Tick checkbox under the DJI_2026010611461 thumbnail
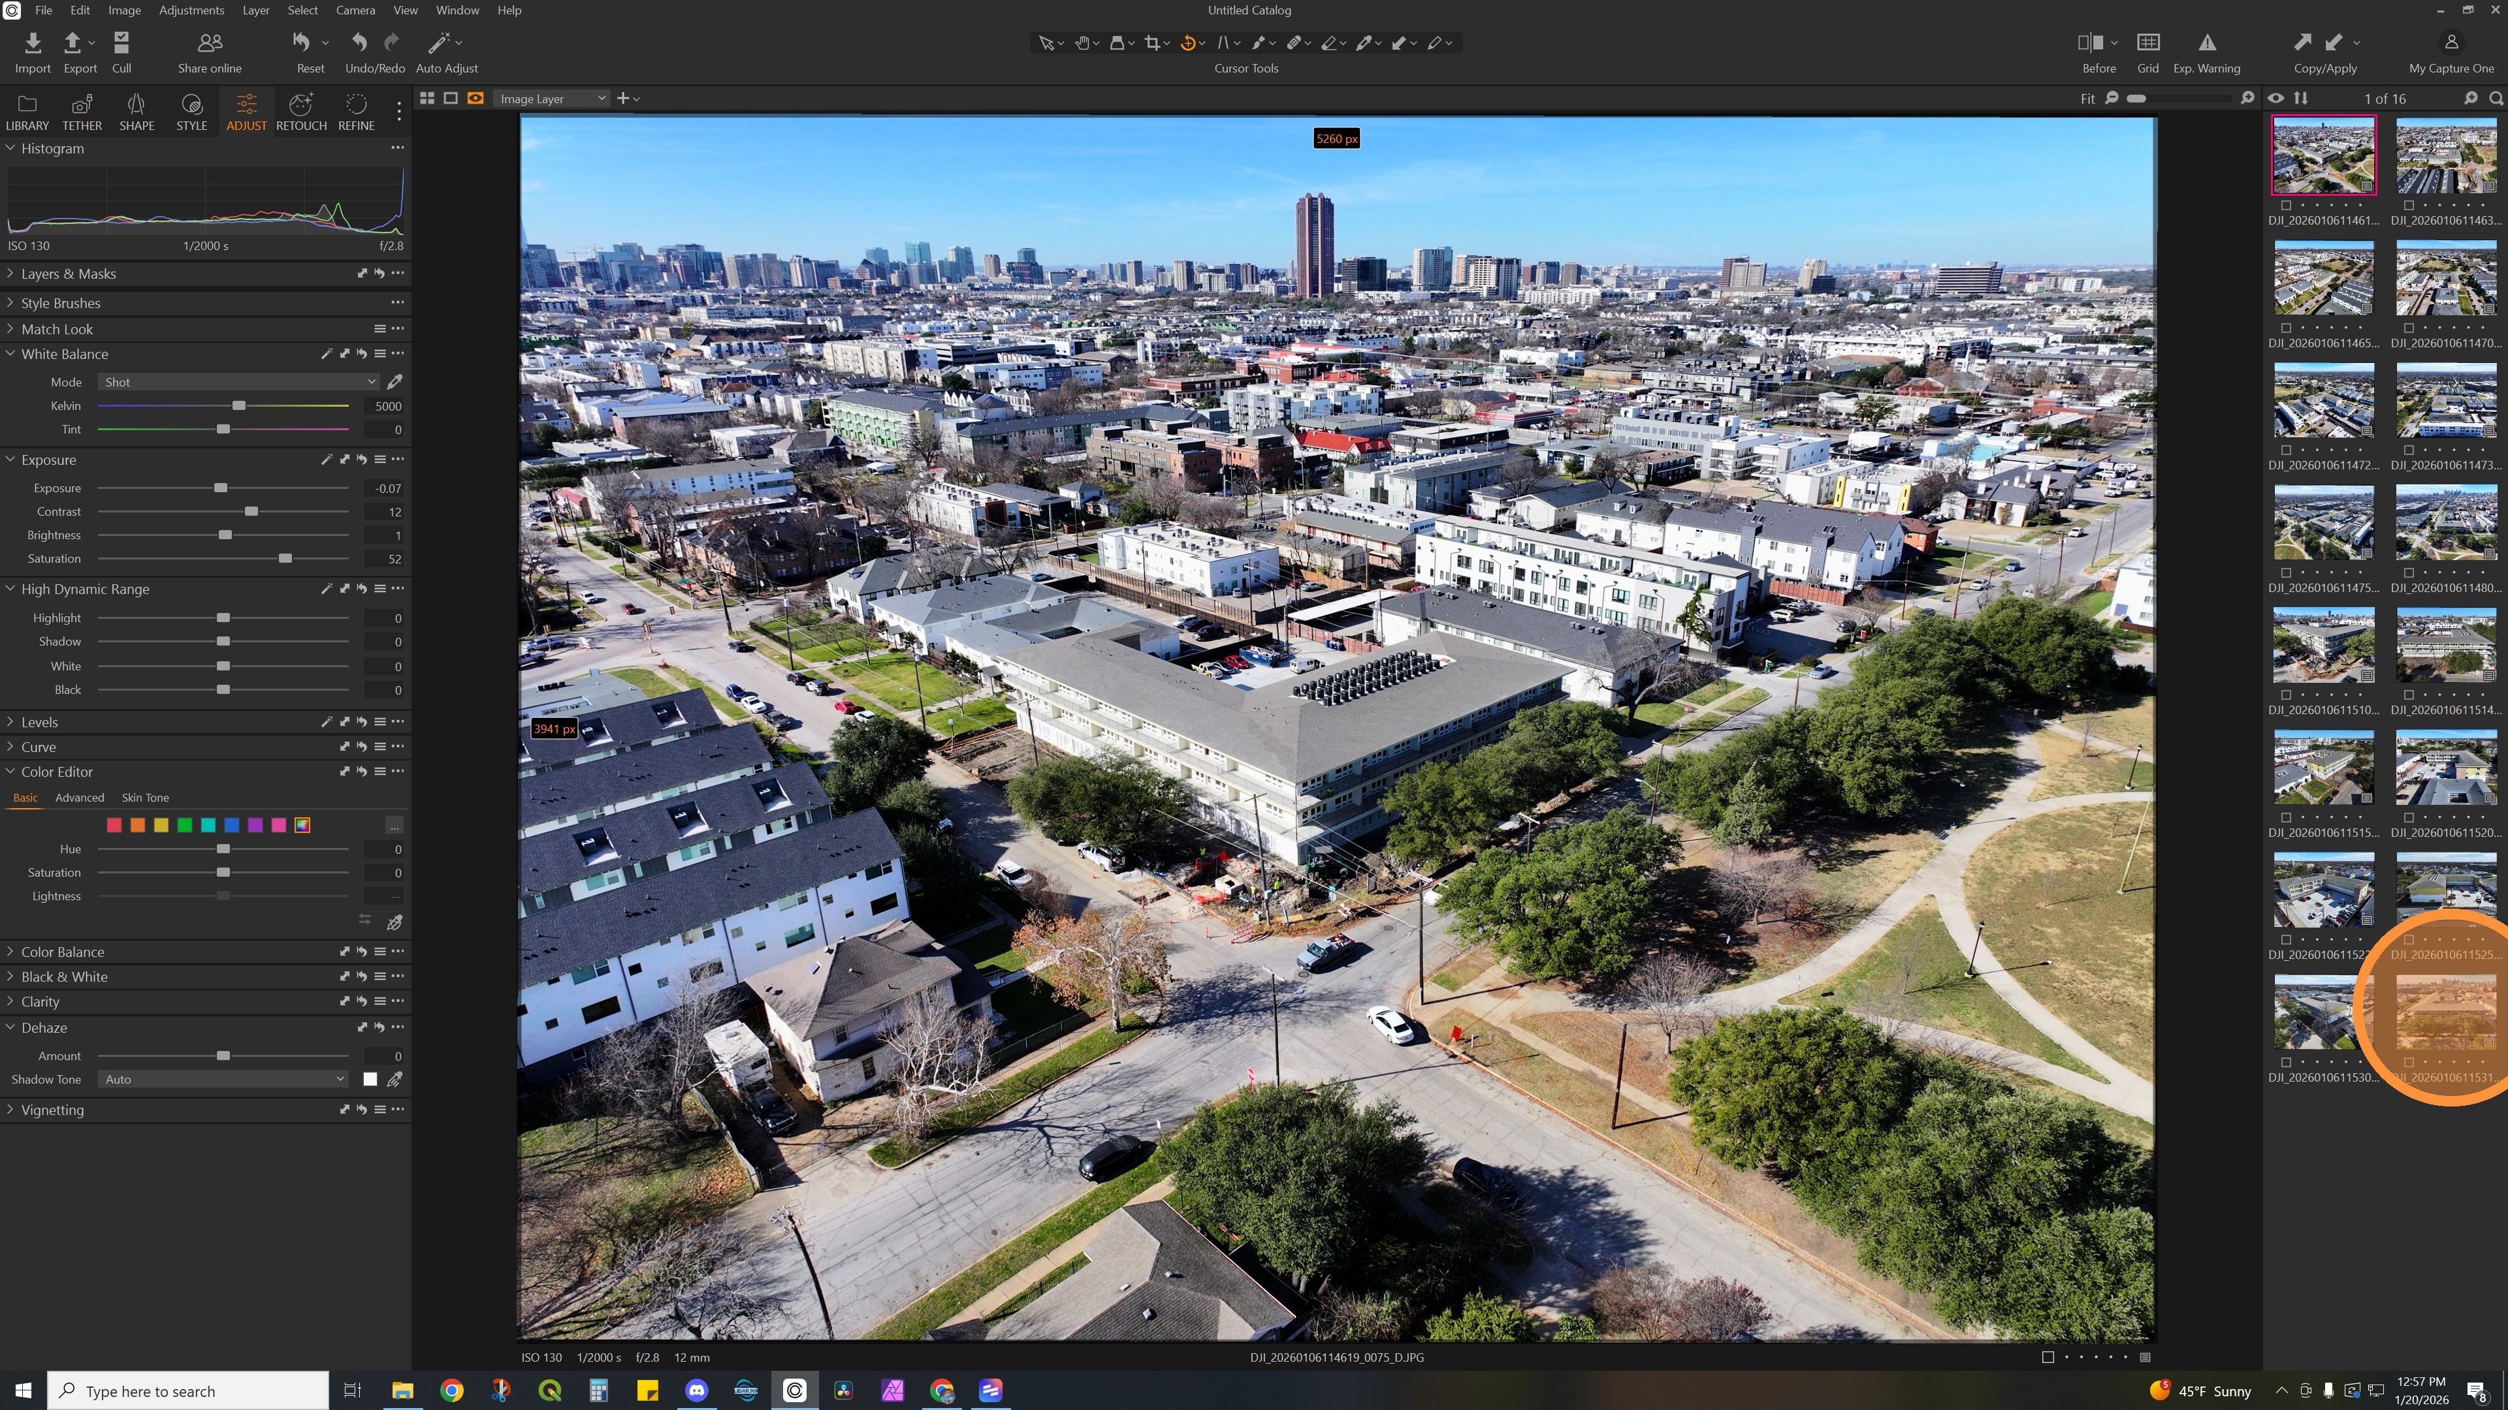2508x1410 pixels. tap(2286, 206)
